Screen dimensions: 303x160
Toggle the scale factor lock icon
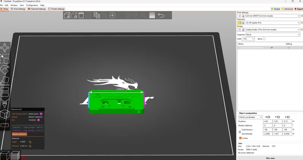pos(240,132)
